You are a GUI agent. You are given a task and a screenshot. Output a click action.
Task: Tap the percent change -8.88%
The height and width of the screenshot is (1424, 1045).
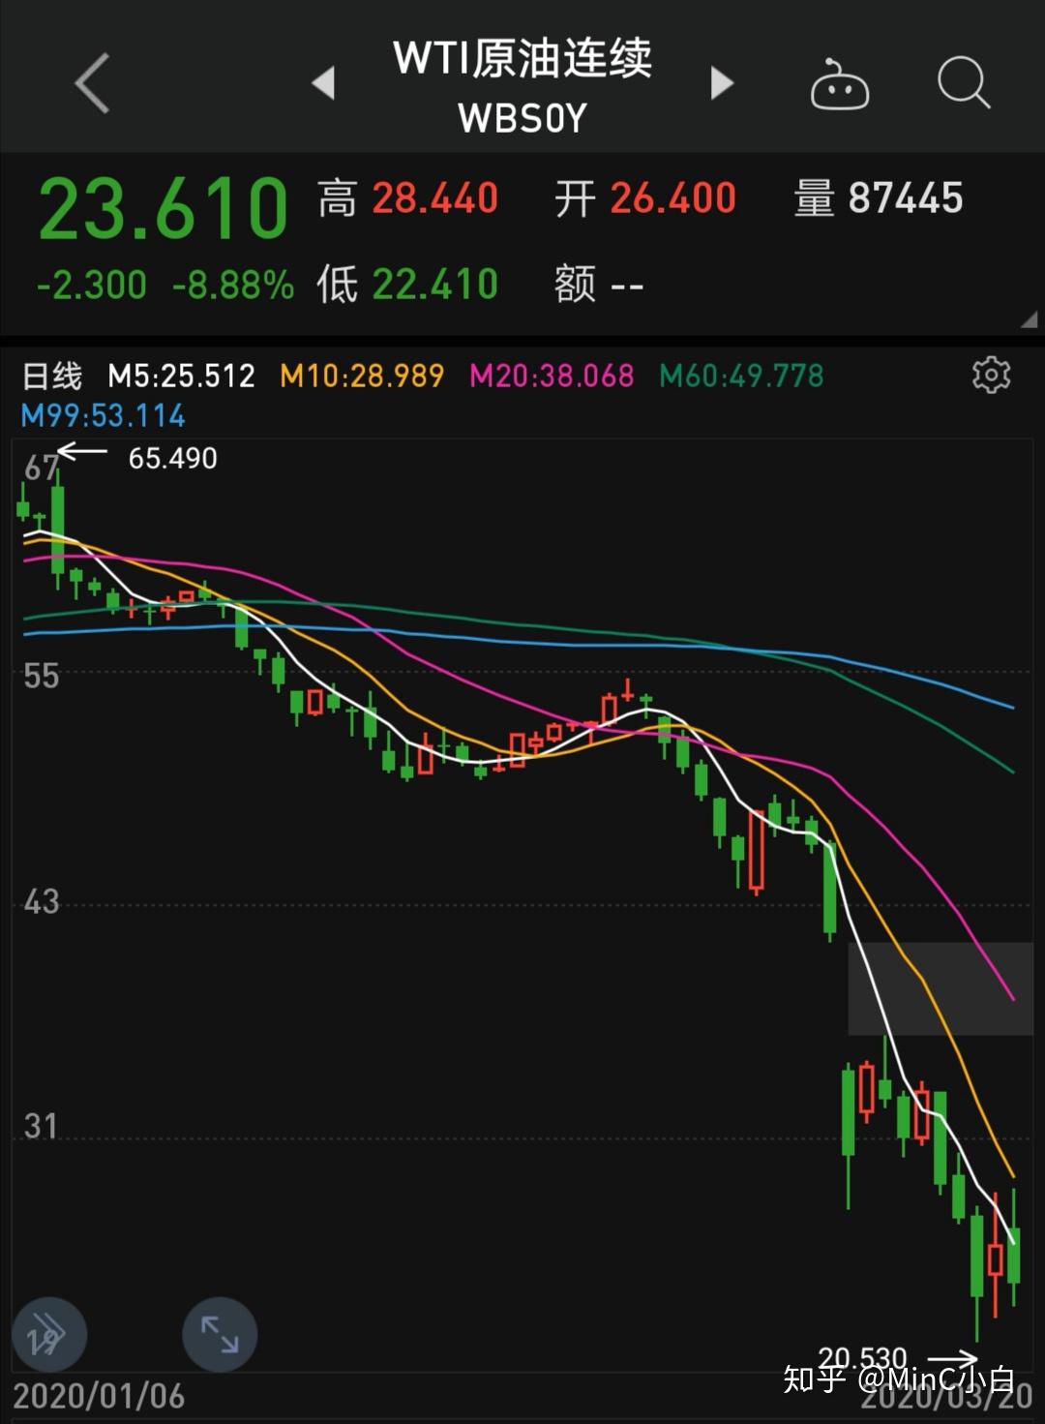pyautogui.click(x=233, y=286)
